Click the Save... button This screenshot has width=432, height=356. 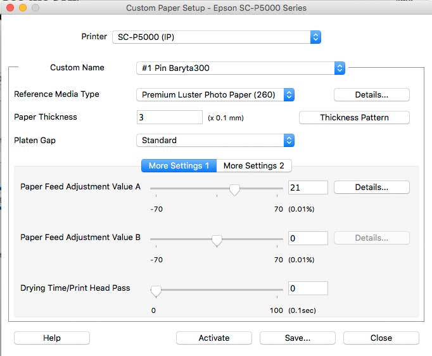[297, 338]
